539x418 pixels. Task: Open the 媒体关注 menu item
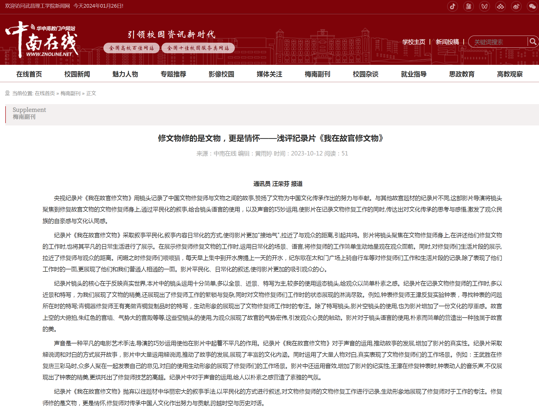[x=269, y=74]
